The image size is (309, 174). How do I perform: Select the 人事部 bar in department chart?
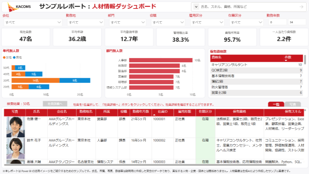[161, 60]
